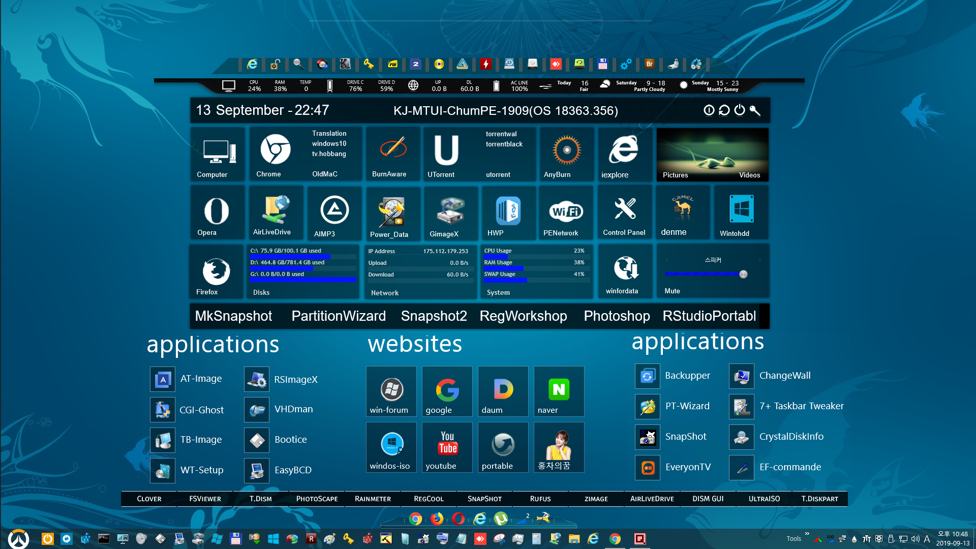The image size is (976, 549).
Task: Open Photoshop in the shortcut bar
Action: click(617, 316)
